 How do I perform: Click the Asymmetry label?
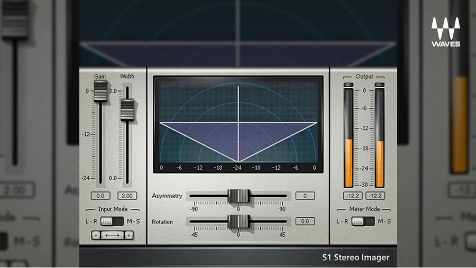[167, 196]
